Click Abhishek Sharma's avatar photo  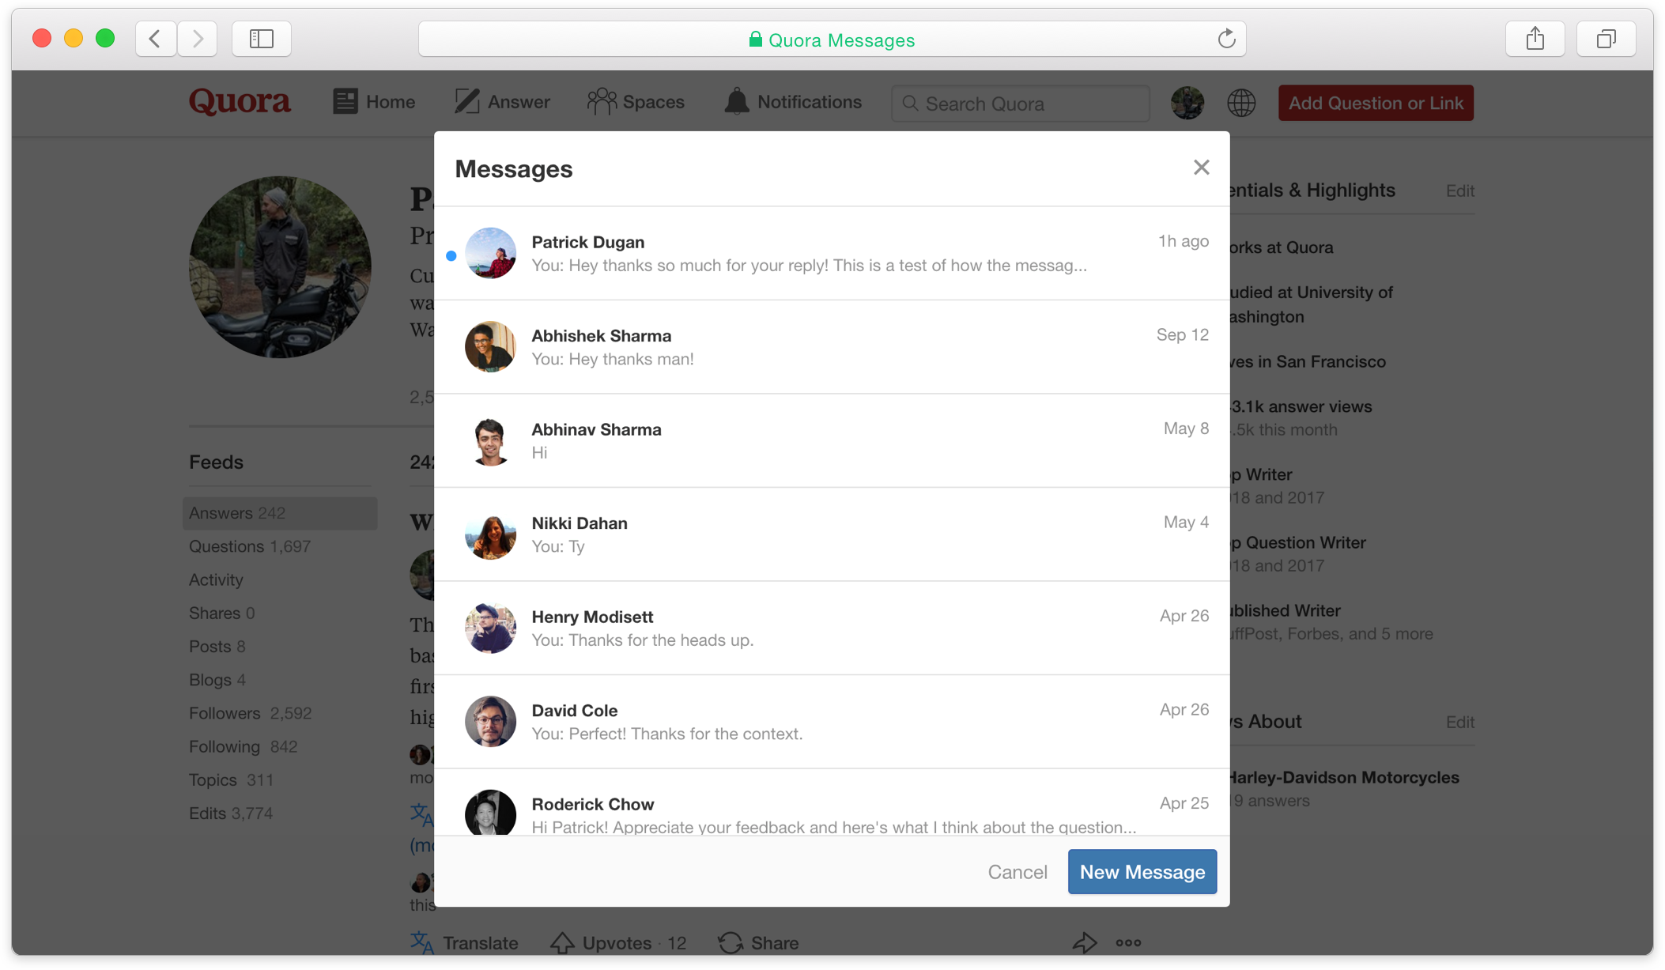point(490,347)
